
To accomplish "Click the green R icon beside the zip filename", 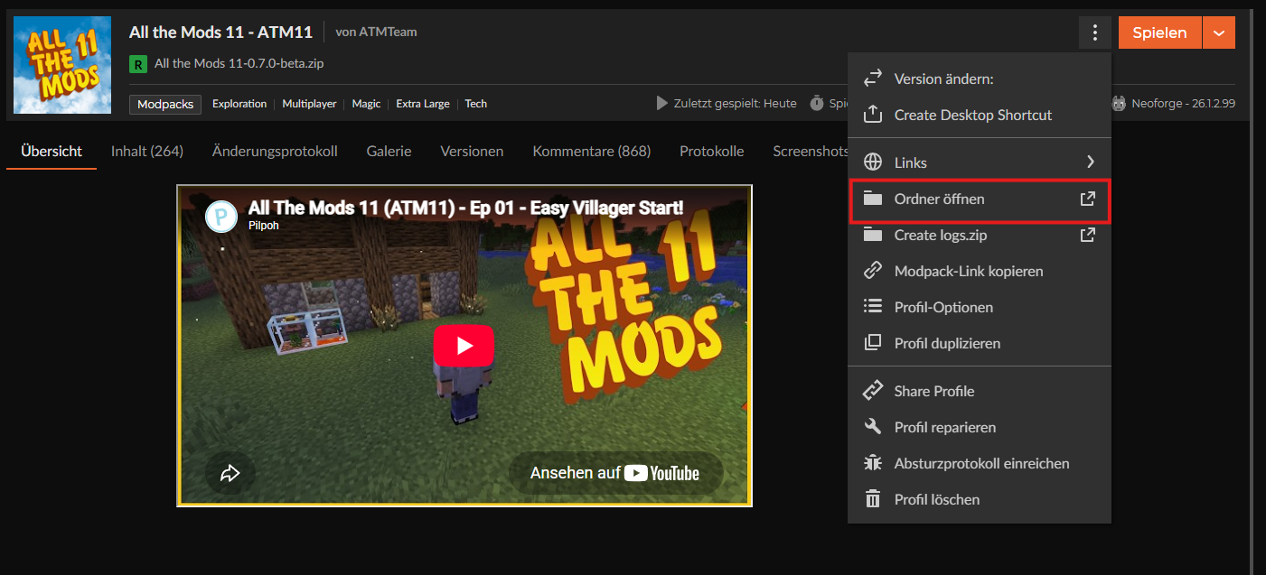I will point(138,64).
